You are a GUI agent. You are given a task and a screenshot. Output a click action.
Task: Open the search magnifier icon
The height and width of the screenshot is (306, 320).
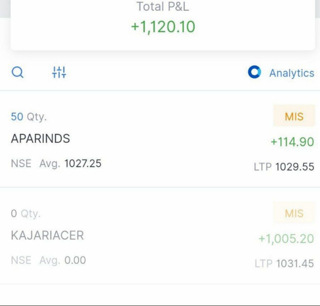click(18, 73)
